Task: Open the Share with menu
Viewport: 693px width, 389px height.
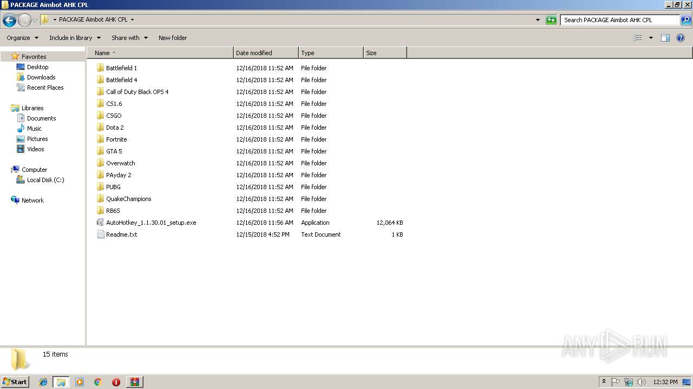Action: click(129, 38)
